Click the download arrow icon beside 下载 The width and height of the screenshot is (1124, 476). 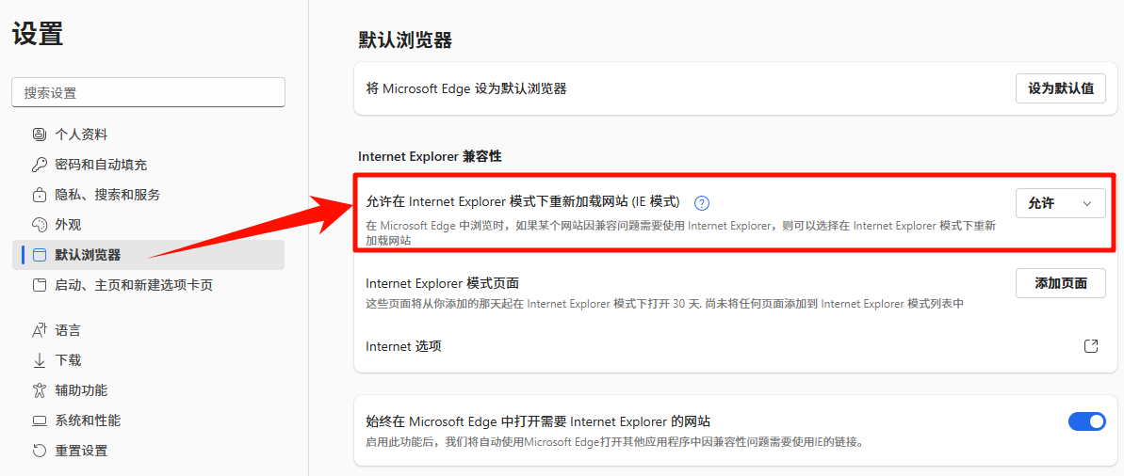(x=40, y=360)
